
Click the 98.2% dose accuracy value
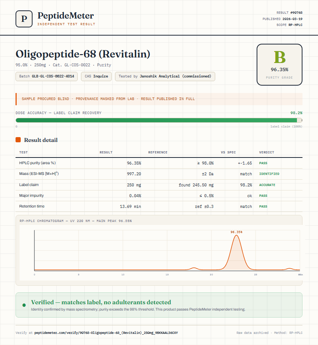(296, 113)
